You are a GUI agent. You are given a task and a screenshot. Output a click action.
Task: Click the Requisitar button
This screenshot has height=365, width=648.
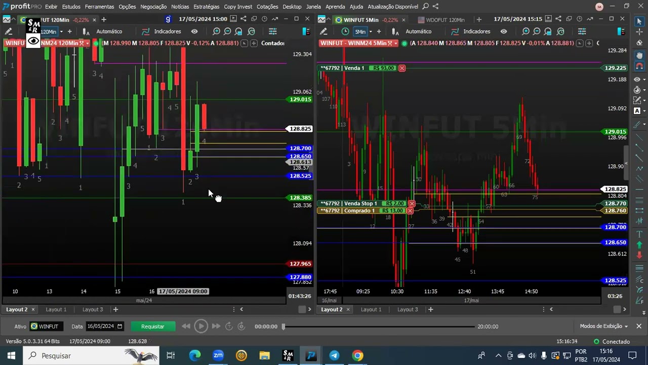tap(153, 326)
